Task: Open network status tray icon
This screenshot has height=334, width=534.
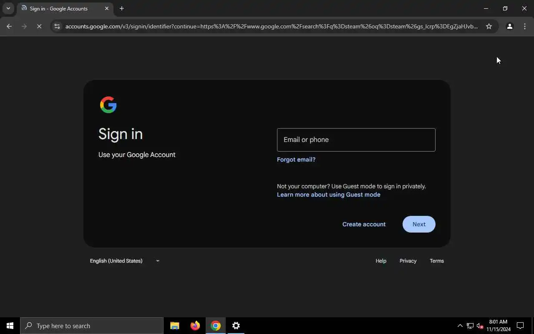Action: (x=470, y=326)
